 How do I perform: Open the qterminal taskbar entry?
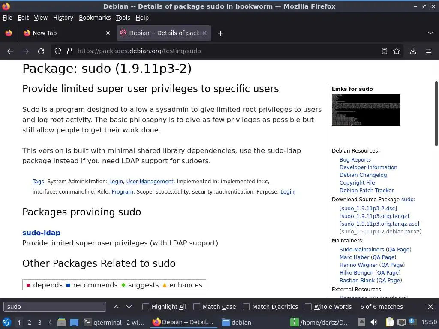(114, 323)
